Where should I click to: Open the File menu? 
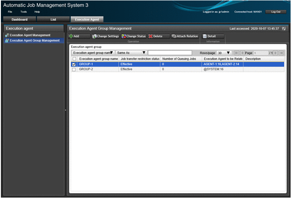coord(10,12)
